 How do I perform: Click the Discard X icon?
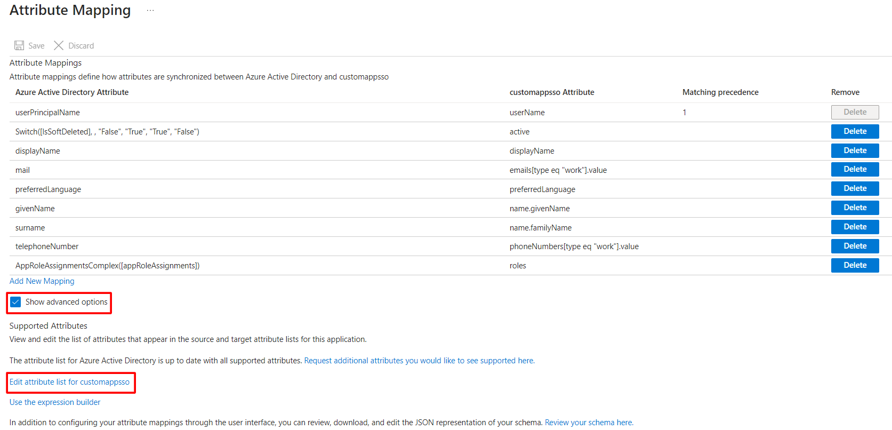59,46
